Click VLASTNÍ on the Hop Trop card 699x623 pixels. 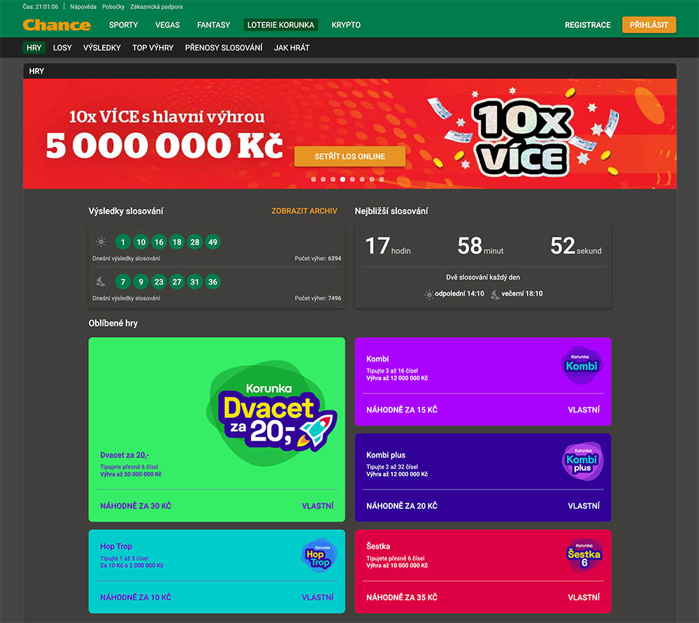click(317, 598)
